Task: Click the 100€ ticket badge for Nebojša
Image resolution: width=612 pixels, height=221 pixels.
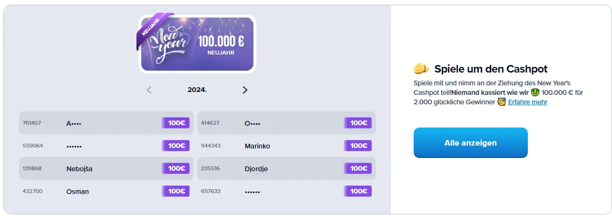Action: pos(176,168)
